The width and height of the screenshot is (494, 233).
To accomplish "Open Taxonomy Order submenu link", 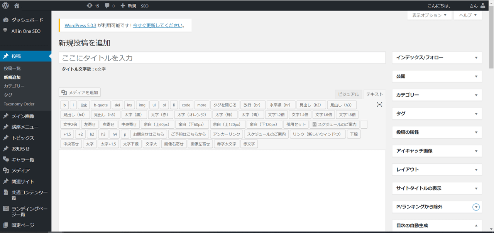I will click(x=19, y=104).
